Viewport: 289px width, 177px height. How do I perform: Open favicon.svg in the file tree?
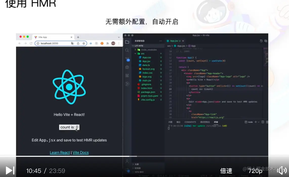[148, 69]
